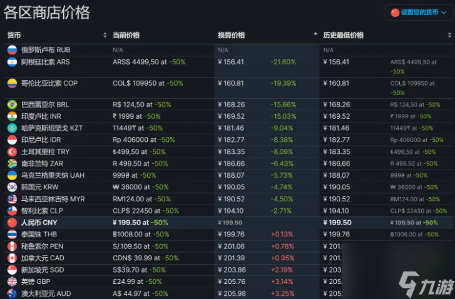The height and width of the screenshot is (299, 455).
Task: Select the 南非兰特 ZAR currency name
Action: [42, 163]
